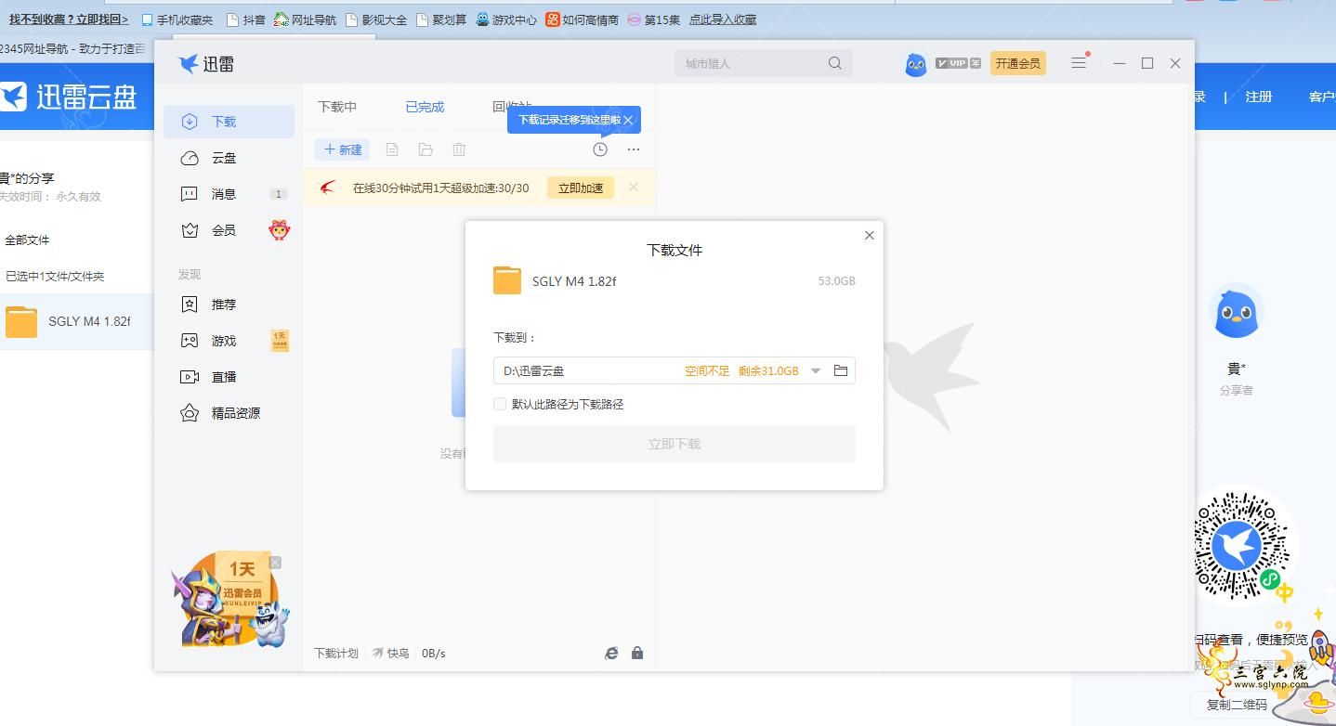Click the lock icon in status bar
Image resolution: width=1336 pixels, height=726 pixels.
coord(637,654)
